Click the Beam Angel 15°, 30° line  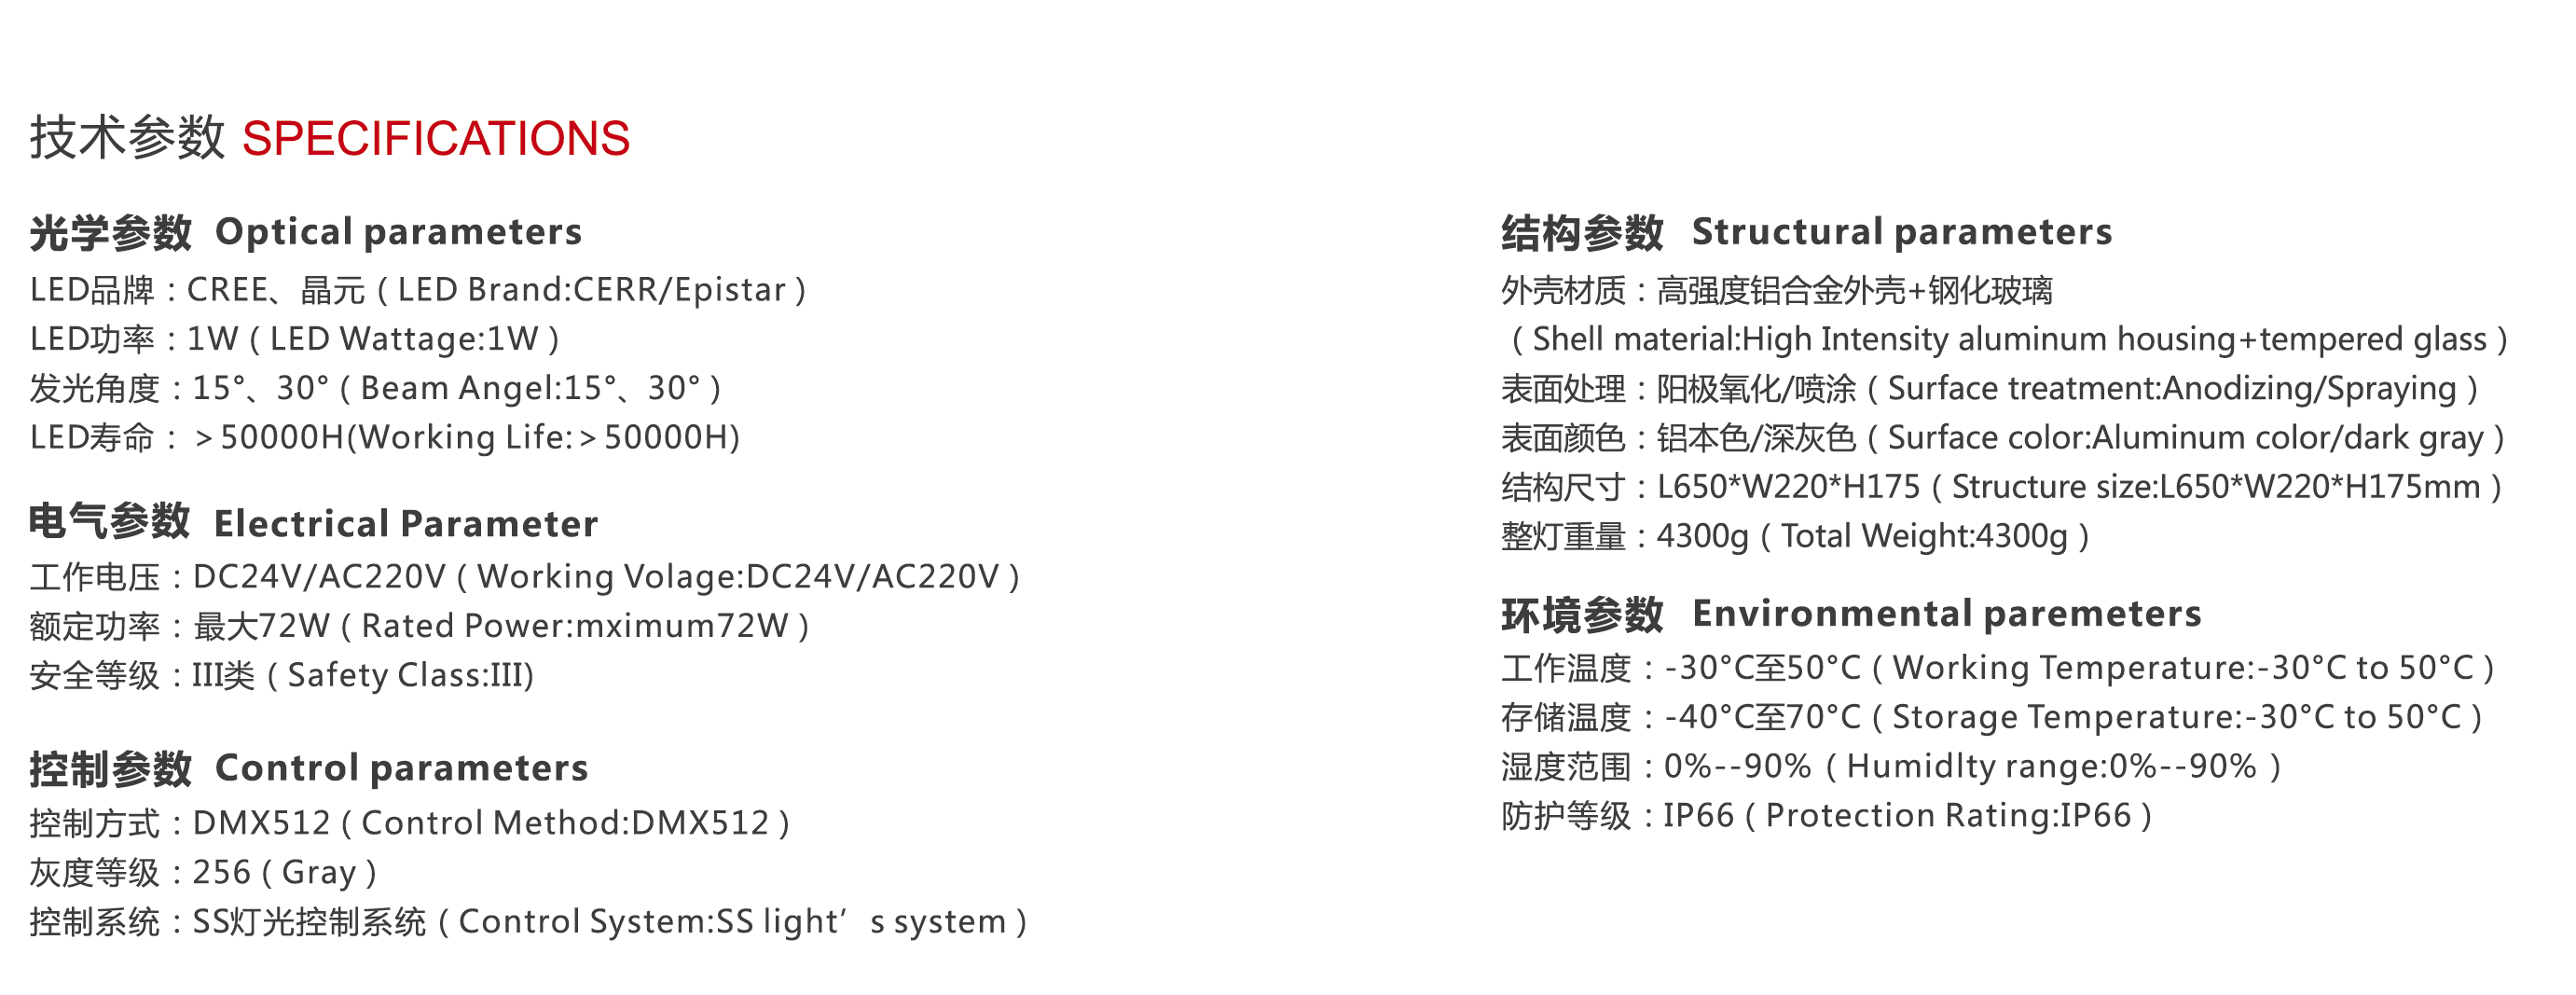coord(375,388)
